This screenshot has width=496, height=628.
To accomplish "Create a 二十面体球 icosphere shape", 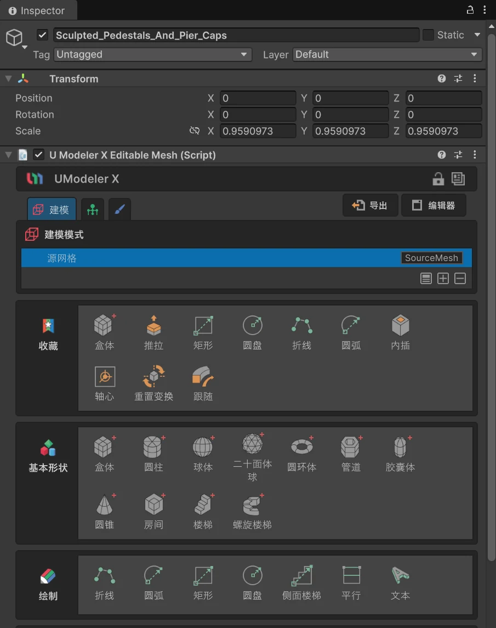I will point(252,458).
